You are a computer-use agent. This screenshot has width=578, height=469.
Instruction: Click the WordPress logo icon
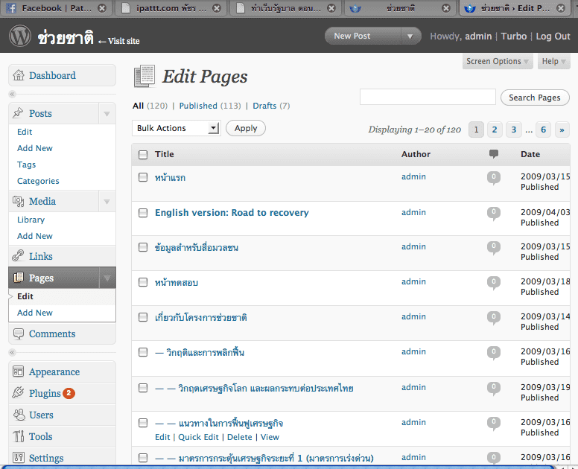20,36
